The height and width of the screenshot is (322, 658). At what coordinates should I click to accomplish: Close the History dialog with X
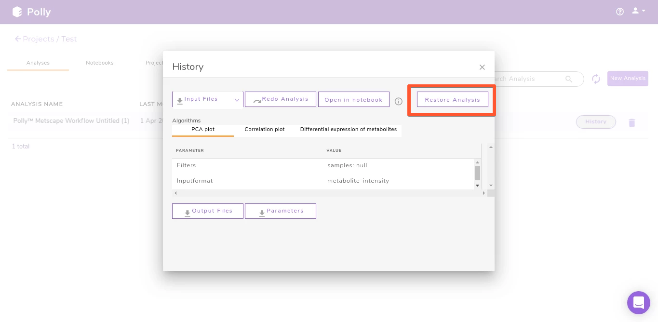point(482,67)
